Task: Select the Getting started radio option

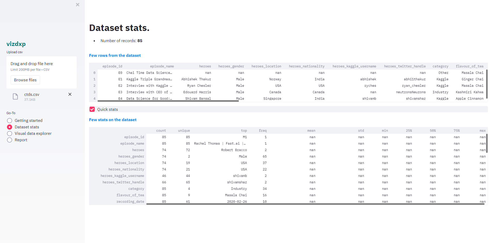Action: (10, 121)
